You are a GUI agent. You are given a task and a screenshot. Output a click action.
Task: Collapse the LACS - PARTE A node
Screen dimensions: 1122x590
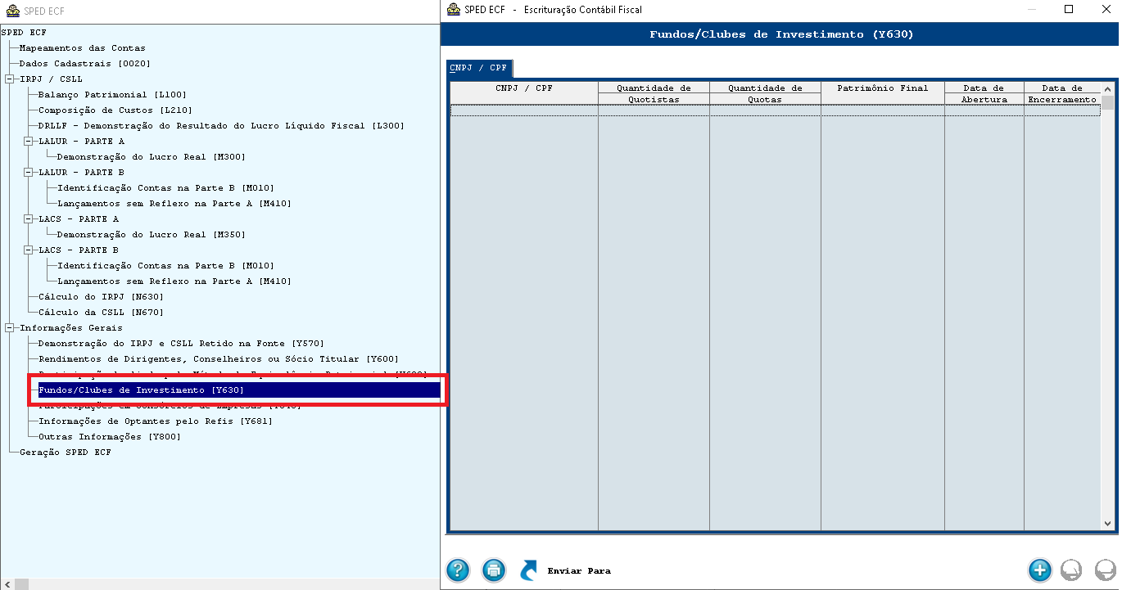(29, 219)
